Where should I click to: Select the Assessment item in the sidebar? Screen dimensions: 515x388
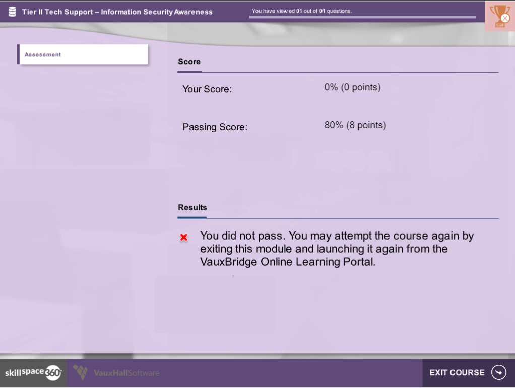coord(83,54)
